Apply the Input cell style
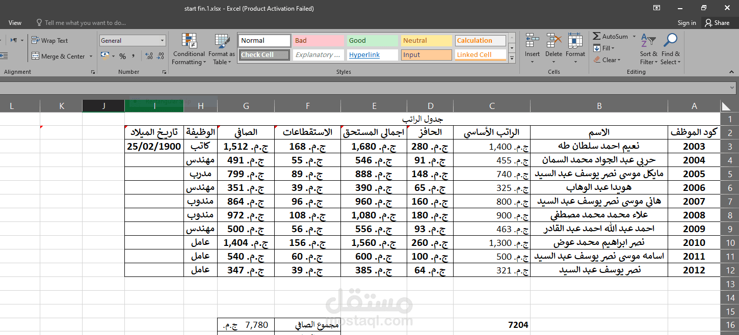 point(427,55)
